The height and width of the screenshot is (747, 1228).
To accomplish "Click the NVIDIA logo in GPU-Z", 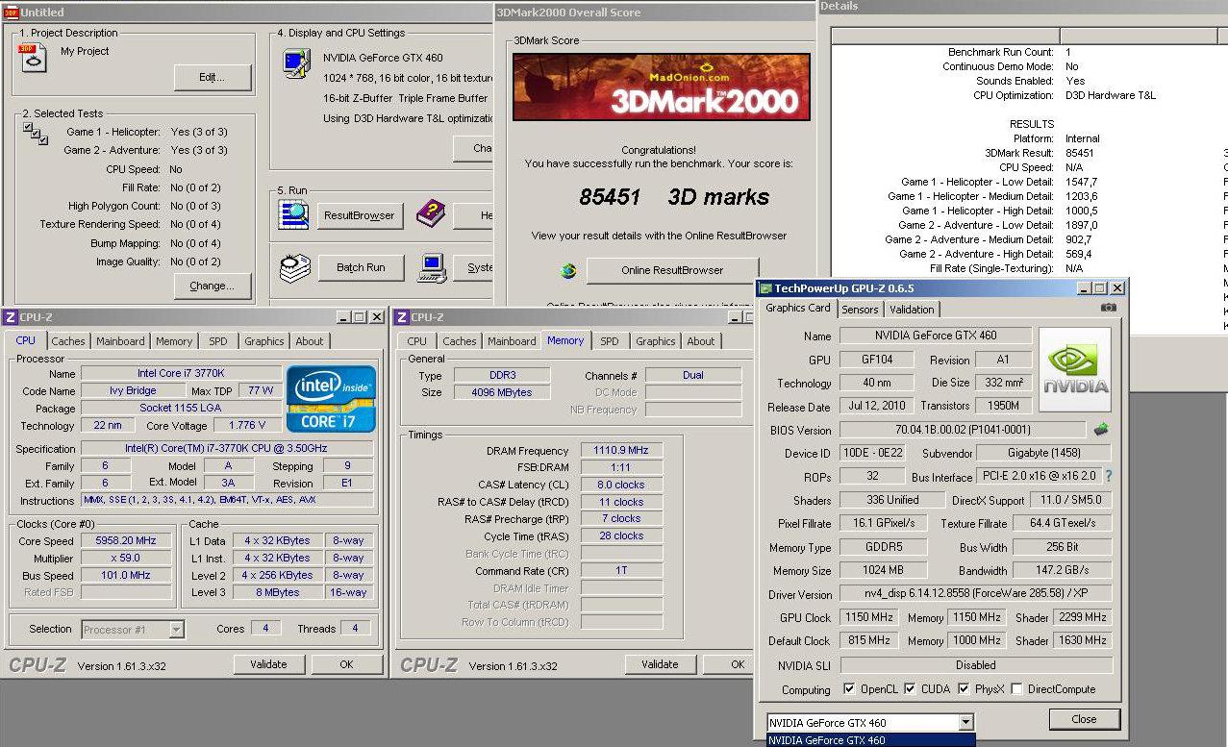I will (1075, 370).
